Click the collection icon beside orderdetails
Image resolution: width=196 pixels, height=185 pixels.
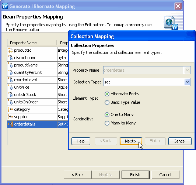click(10, 124)
